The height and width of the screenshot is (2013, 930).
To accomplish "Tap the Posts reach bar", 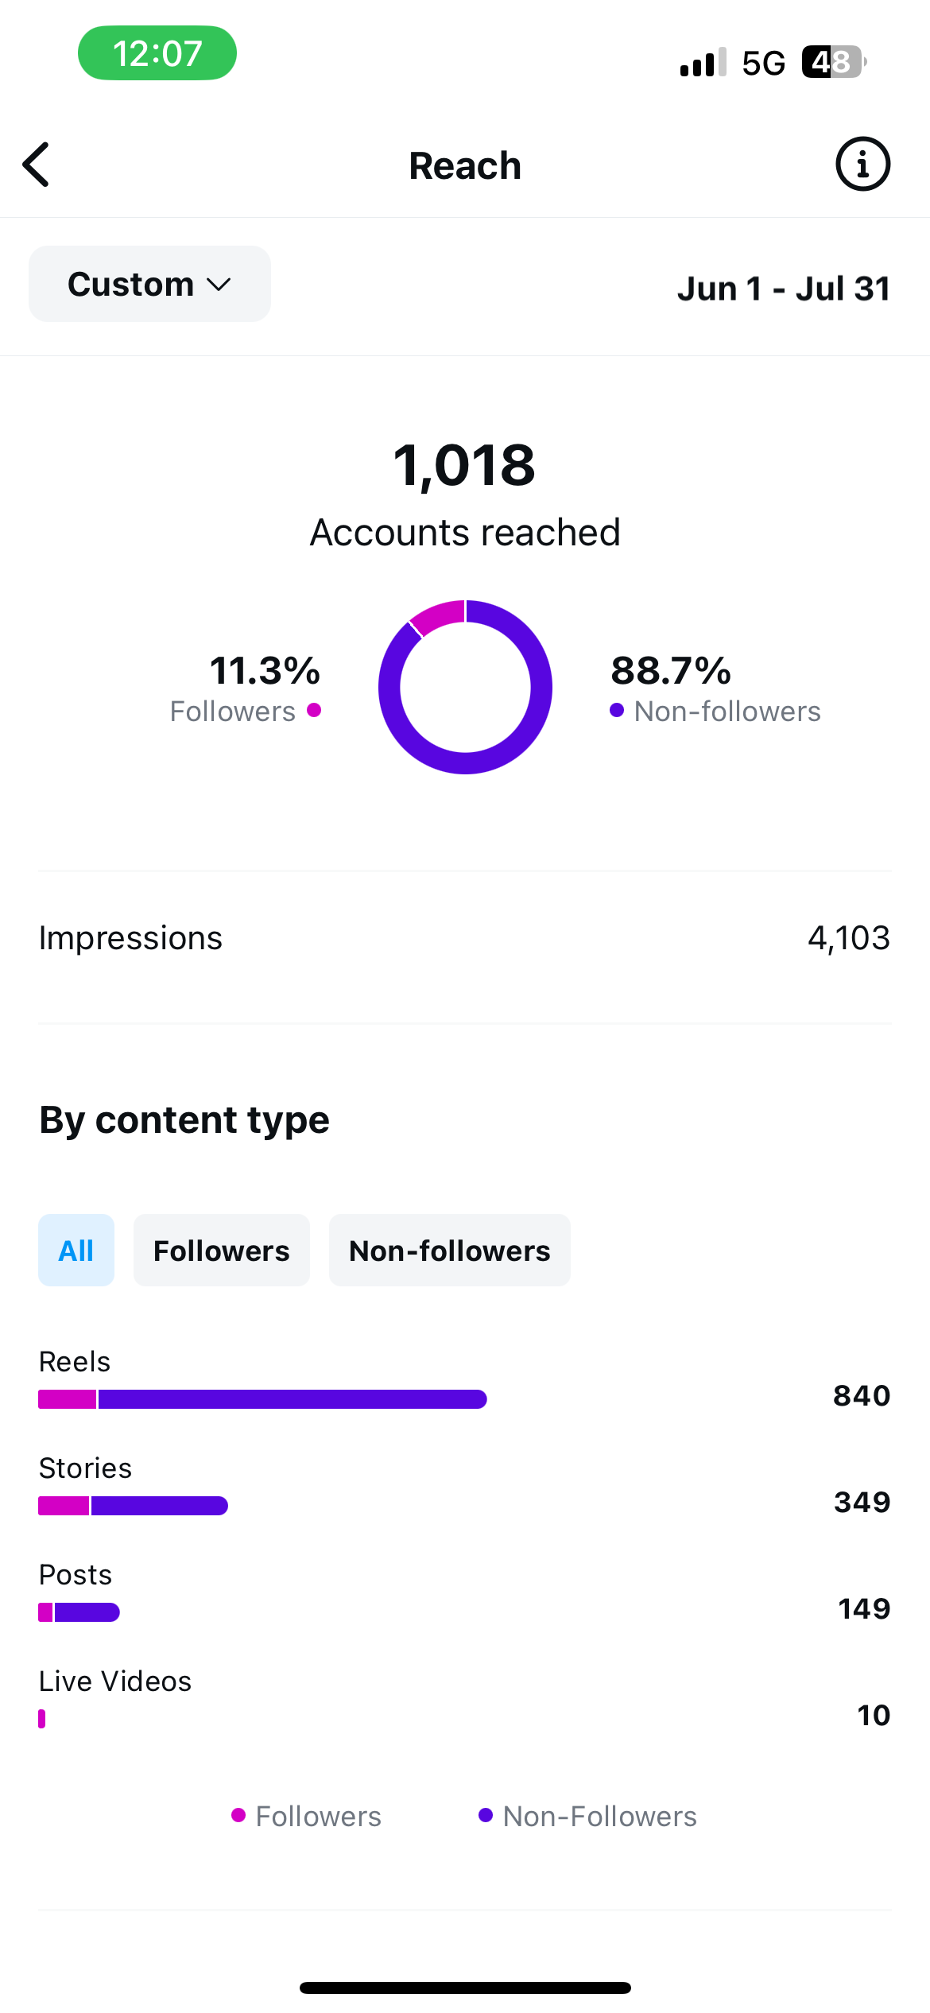I will [79, 1612].
